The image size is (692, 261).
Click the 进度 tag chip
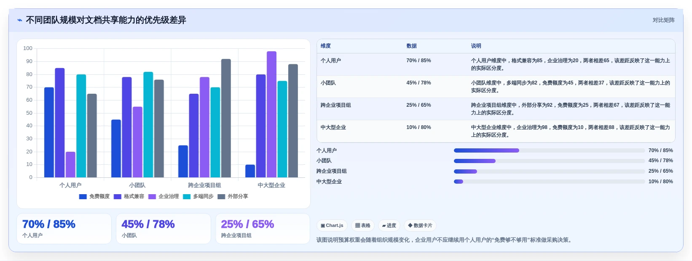[389, 226]
